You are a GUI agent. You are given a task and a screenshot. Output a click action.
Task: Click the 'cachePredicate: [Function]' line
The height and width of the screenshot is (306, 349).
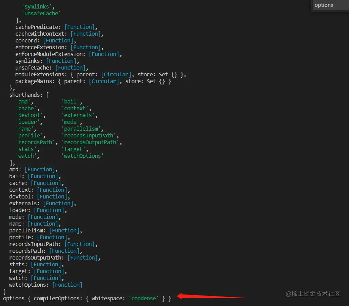[x=56, y=27]
